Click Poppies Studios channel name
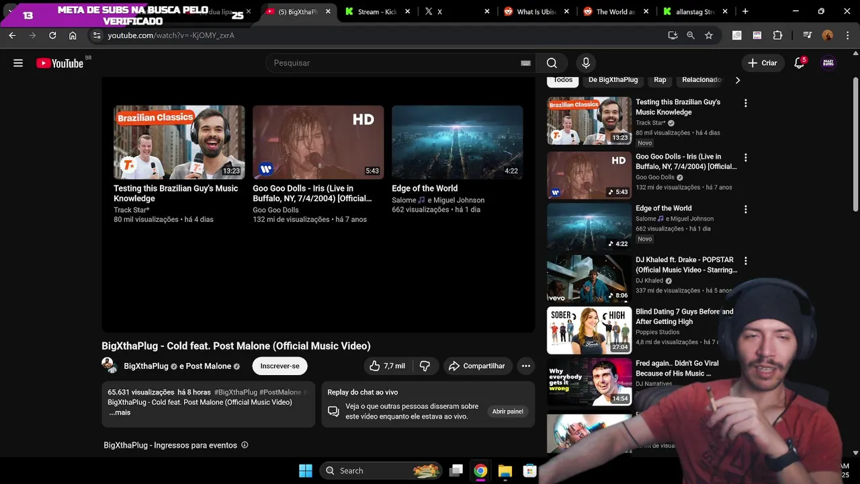Screen dimensions: 860x484 click(x=658, y=332)
